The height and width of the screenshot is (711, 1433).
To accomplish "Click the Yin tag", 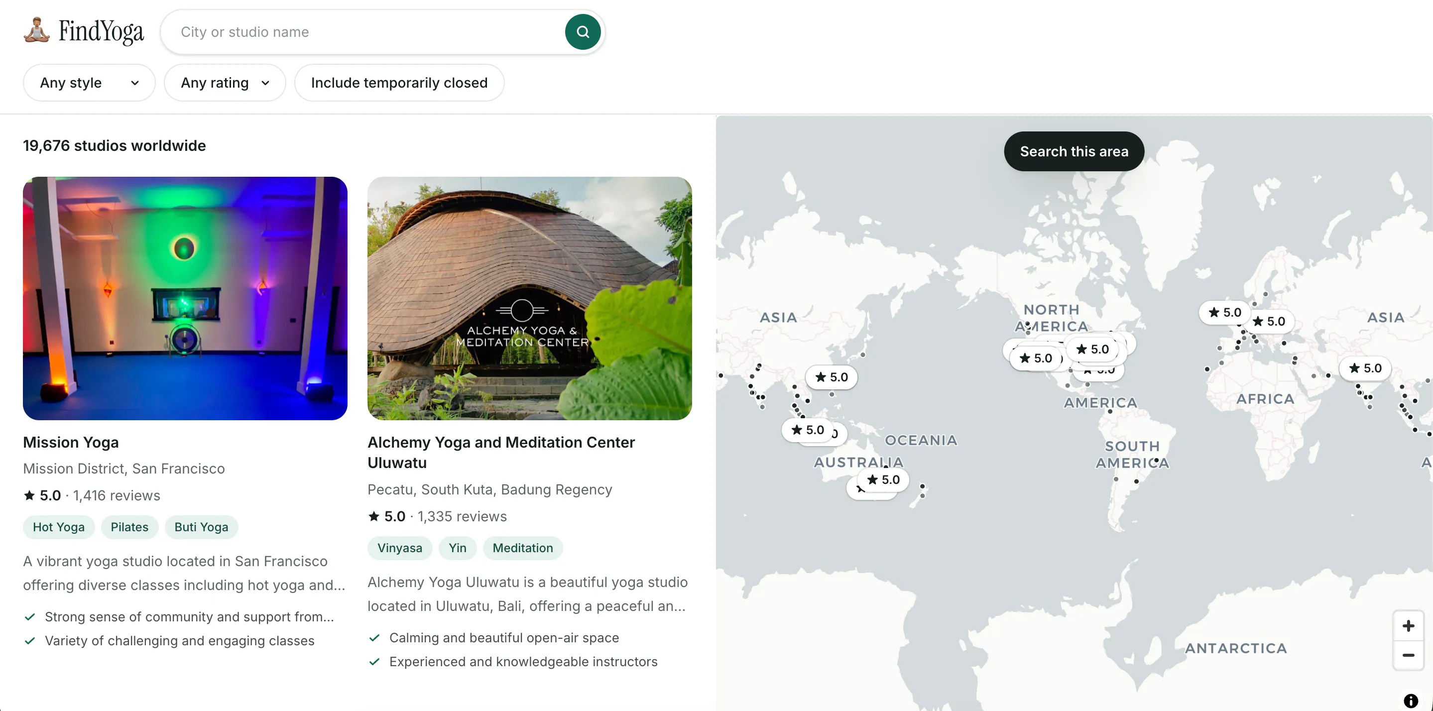I will click(x=457, y=548).
